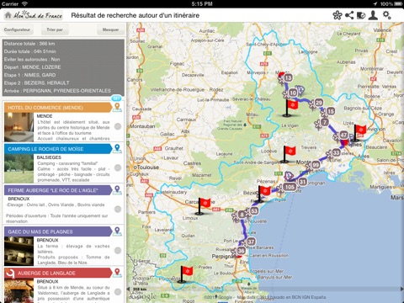Expand Ferme Auberge Le Roc de l'Aigle header
This screenshot has width=404, height=303.
click(x=58, y=190)
